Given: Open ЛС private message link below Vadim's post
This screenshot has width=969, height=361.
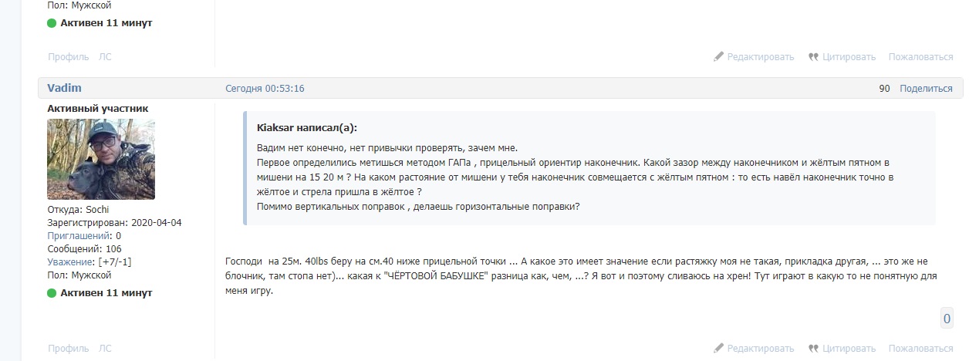Looking at the screenshot, I should [x=105, y=349].
